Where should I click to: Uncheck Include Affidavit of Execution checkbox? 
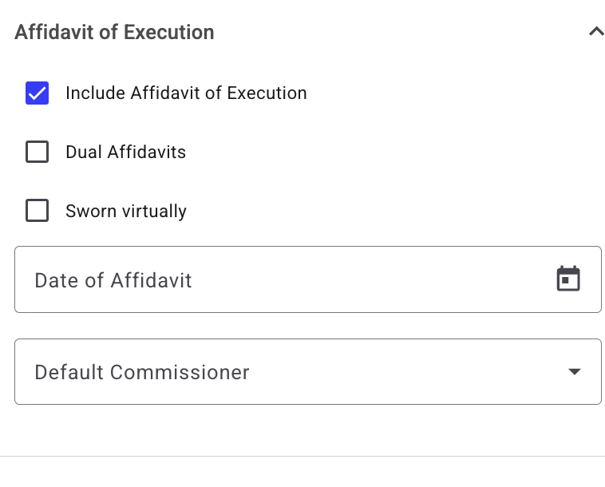(37, 93)
